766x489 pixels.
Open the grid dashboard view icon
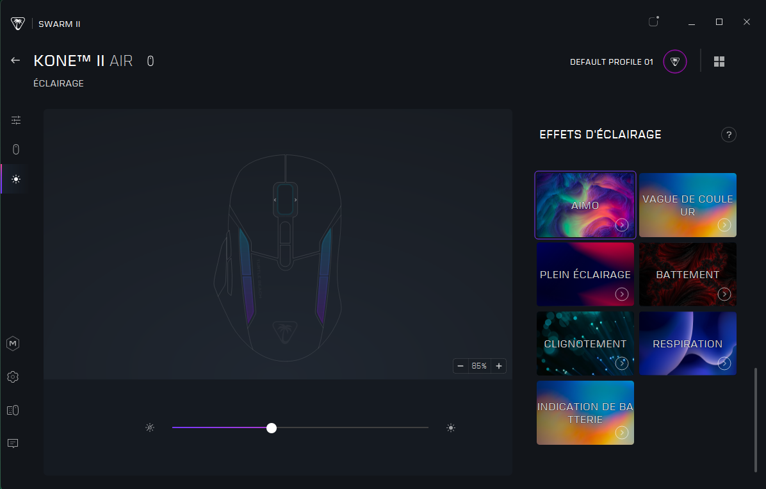(x=719, y=62)
